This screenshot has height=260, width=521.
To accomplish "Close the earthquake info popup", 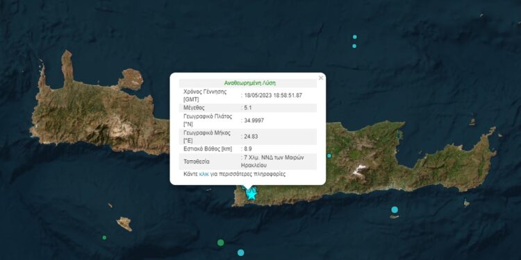I will click(x=321, y=78).
